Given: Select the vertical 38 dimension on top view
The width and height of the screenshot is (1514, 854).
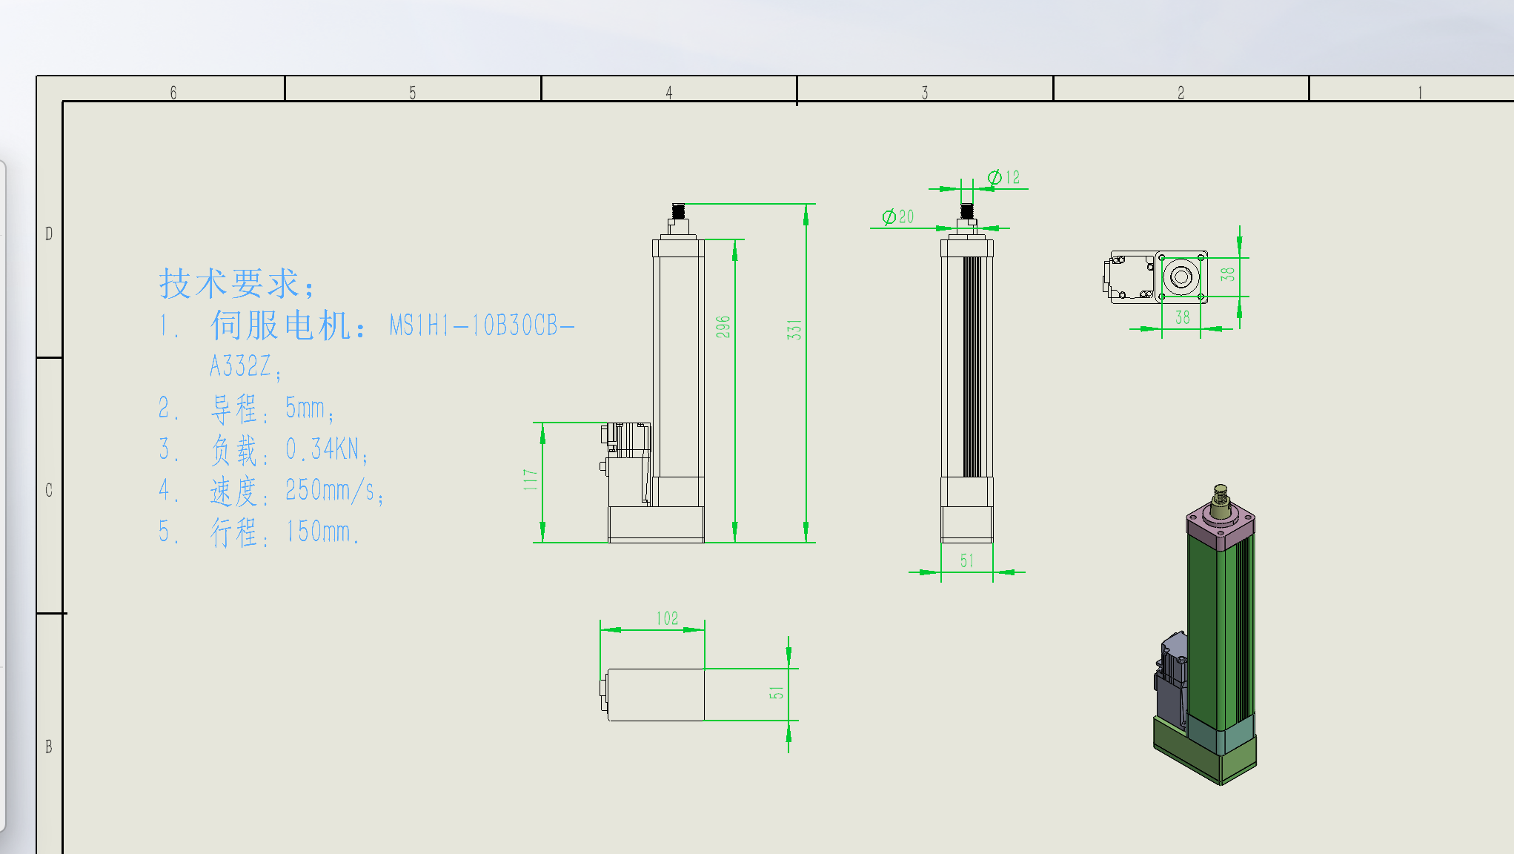Looking at the screenshot, I should (1228, 274).
